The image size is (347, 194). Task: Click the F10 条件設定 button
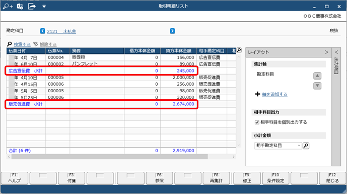(275, 178)
